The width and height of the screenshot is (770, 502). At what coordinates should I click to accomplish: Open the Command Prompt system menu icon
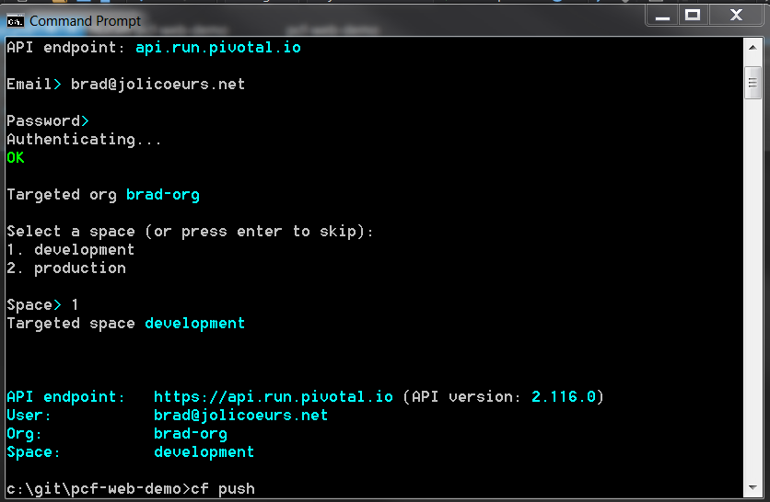tap(15, 21)
